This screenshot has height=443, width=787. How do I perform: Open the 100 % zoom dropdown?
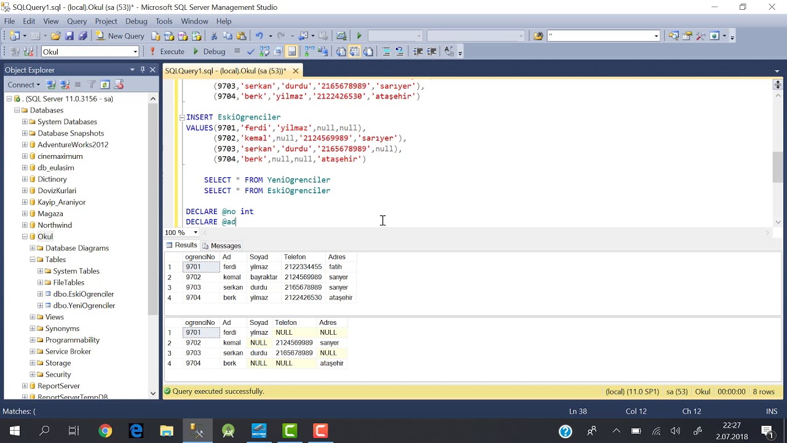click(196, 233)
